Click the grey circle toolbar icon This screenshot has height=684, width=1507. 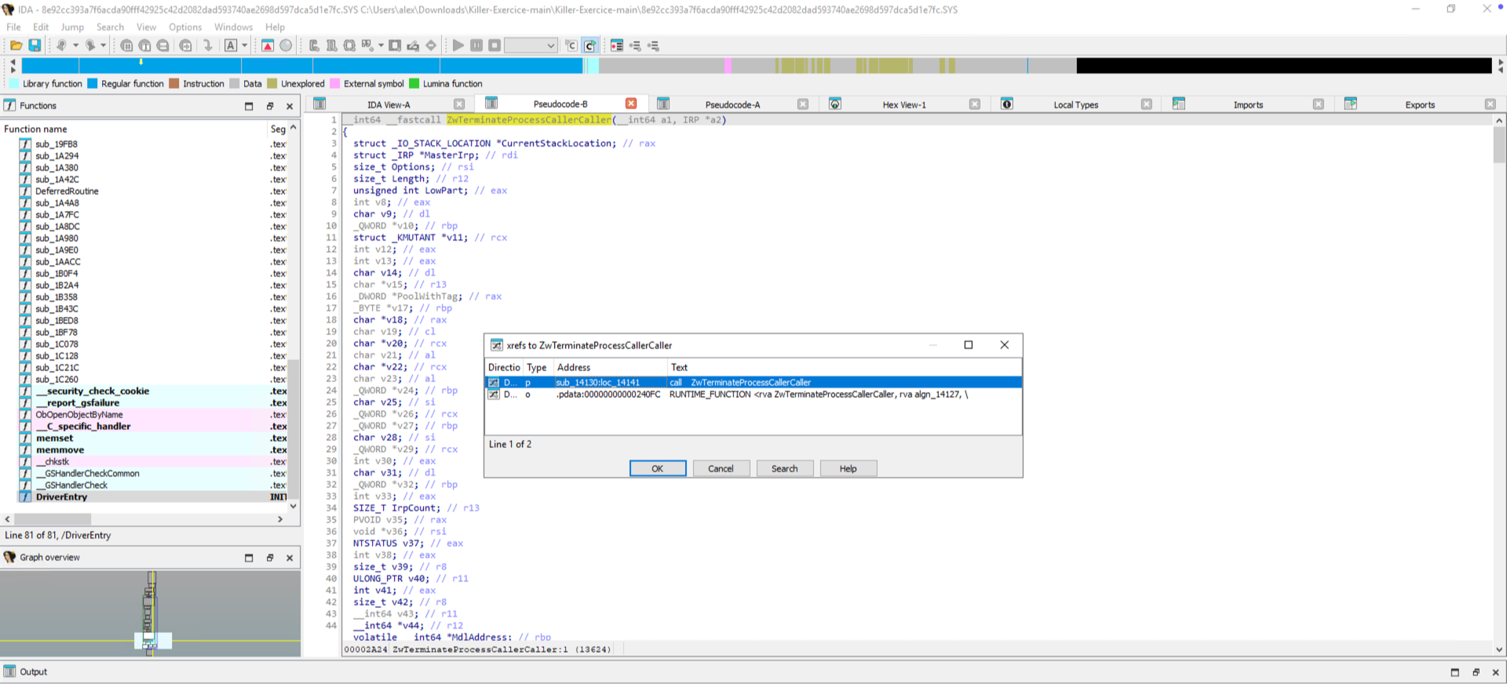(286, 45)
